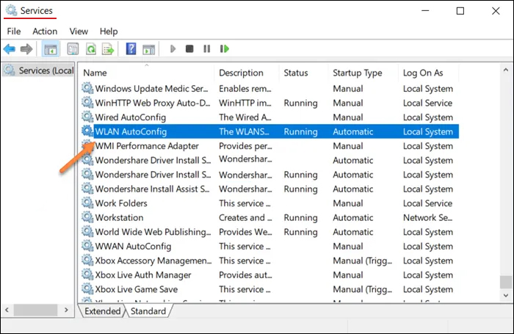The image size is (514, 334).
Task: Select Xbox Accessory Managemen... service
Action: click(153, 261)
